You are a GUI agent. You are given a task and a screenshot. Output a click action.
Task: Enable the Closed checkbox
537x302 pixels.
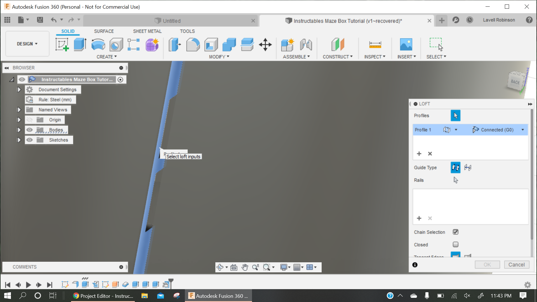[x=456, y=244]
